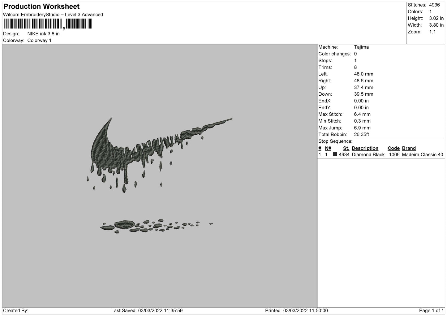Click the Max Jump value 6.9 mm
Screen dimensions: 447x316
362,128
